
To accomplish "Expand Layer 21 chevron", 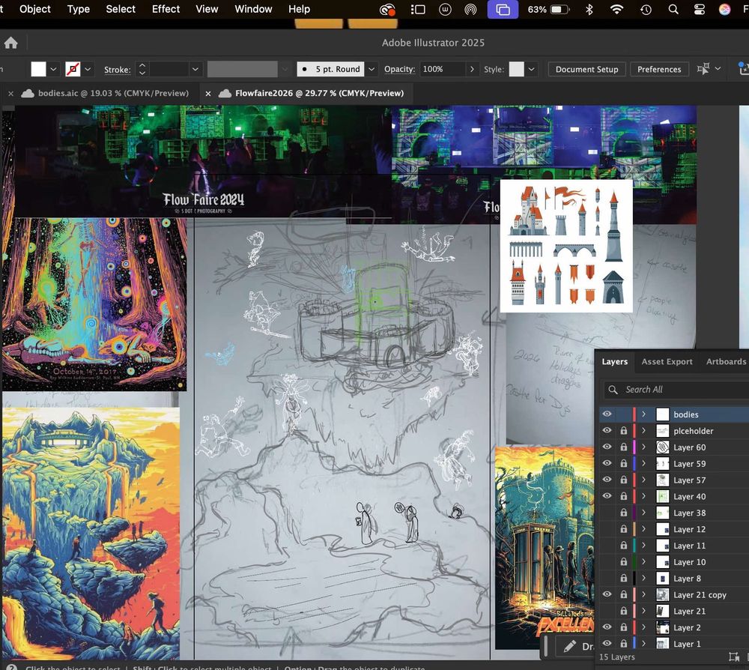I will [644, 611].
